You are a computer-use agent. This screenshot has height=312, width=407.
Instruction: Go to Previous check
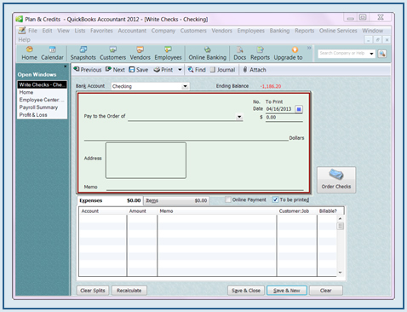click(88, 70)
